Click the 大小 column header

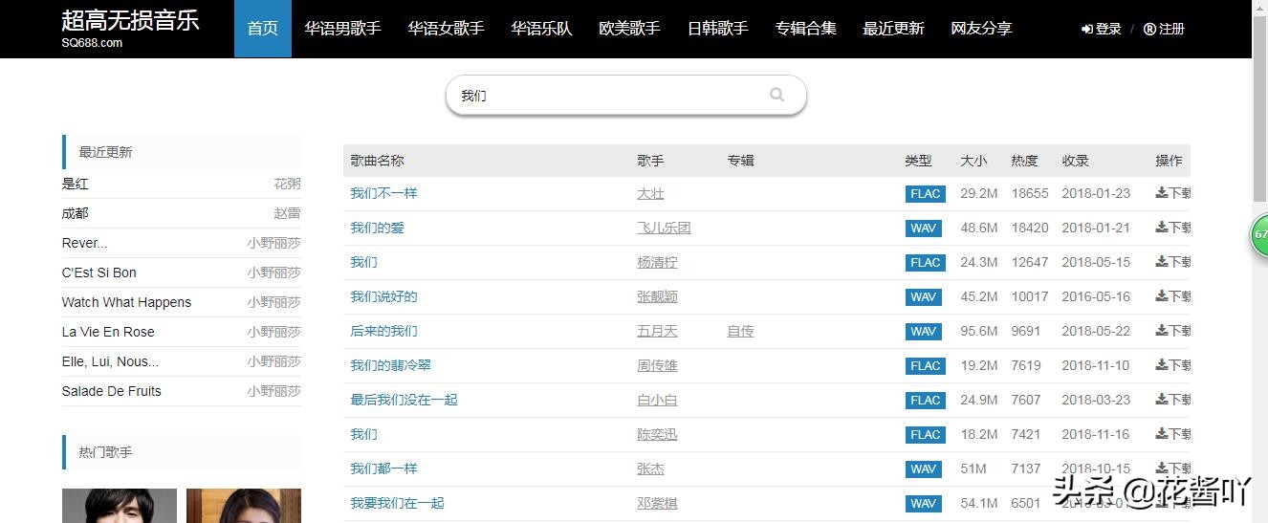973,161
